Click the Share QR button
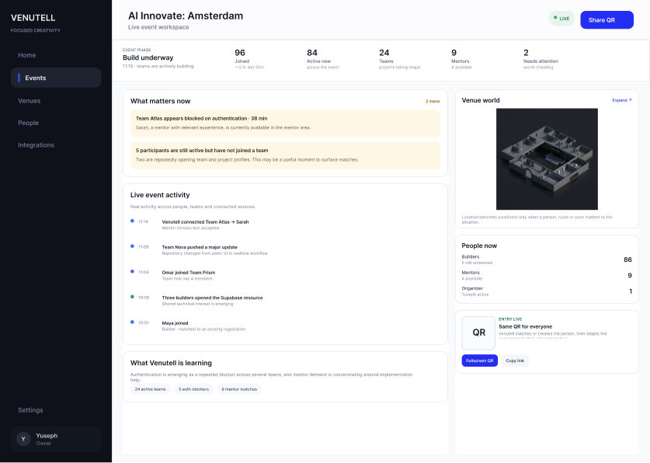The image size is (650, 463). pyautogui.click(x=607, y=20)
